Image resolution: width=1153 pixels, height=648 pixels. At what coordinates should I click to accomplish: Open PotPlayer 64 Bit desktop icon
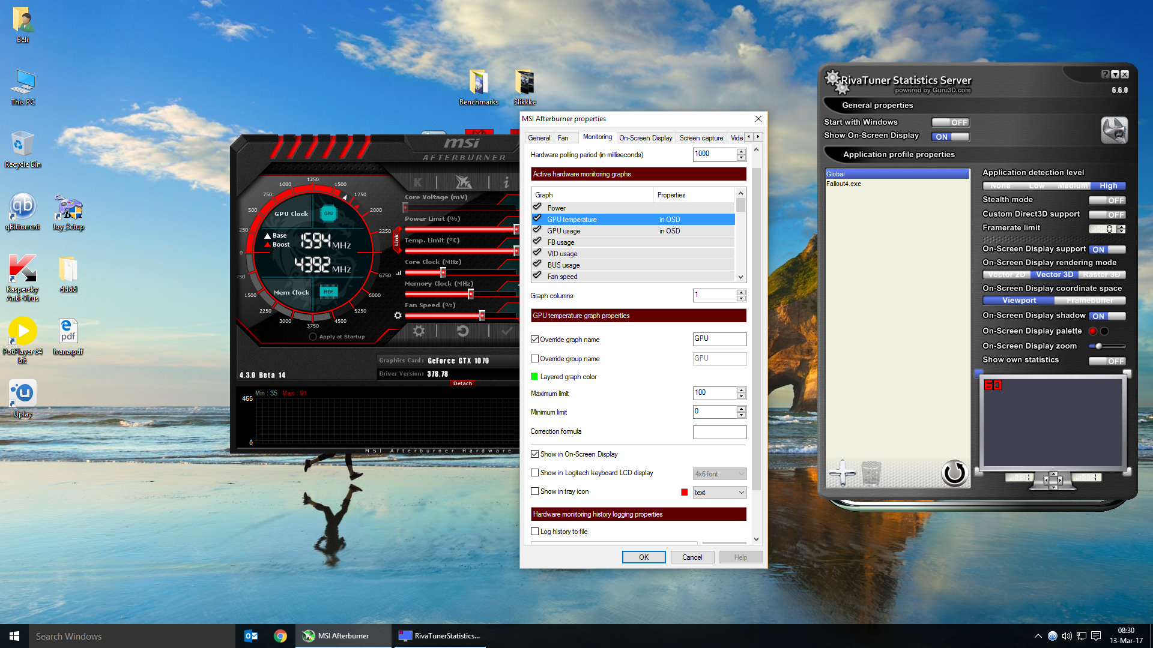point(23,340)
